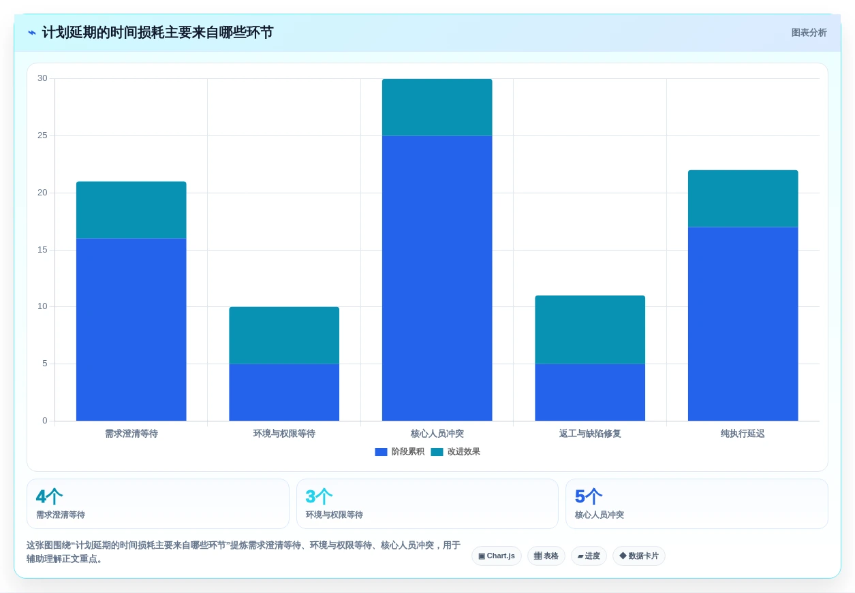Click the 图表分析 label in the header
This screenshot has width=855, height=593.
point(809,33)
